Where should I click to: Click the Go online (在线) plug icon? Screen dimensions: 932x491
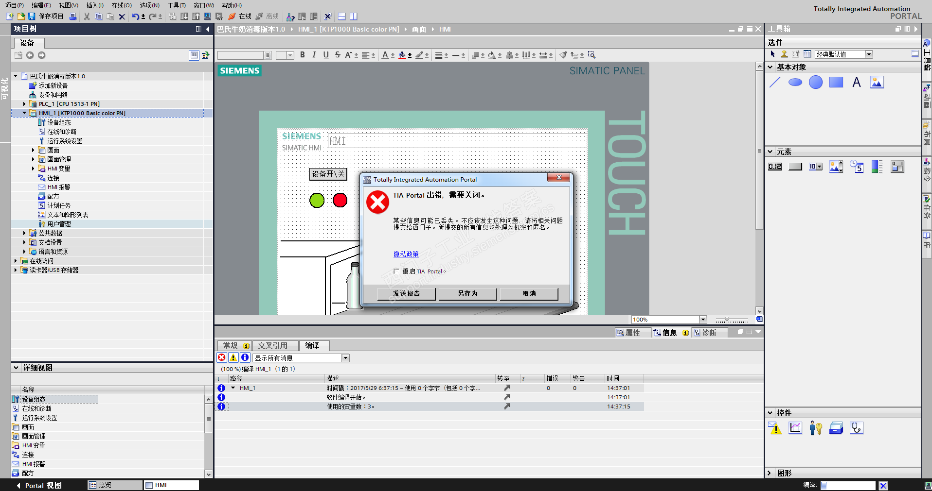[232, 17]
